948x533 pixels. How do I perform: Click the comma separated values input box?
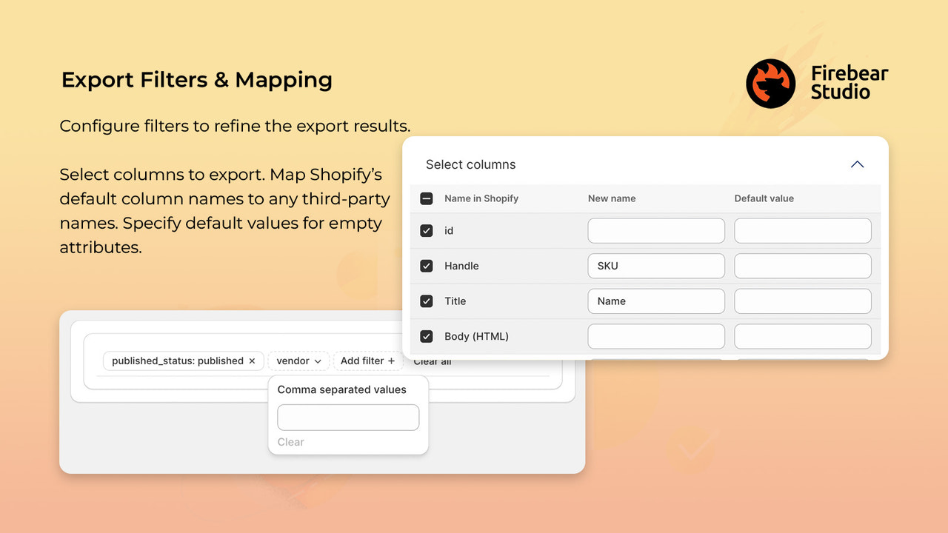click(348, 417)
